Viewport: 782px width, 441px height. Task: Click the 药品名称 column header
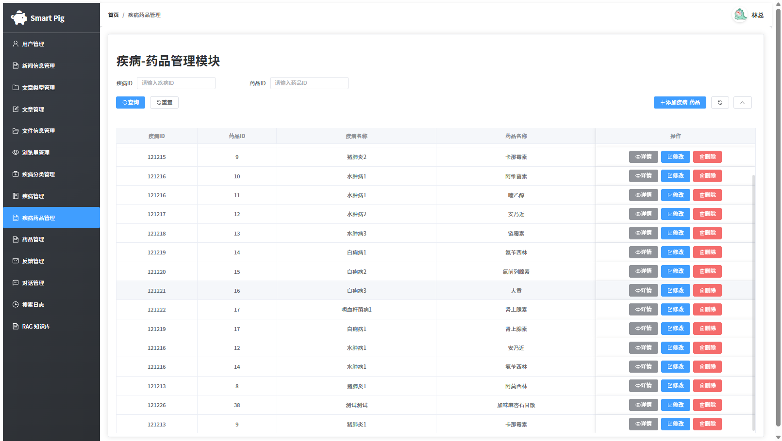(x=516, y=136)
